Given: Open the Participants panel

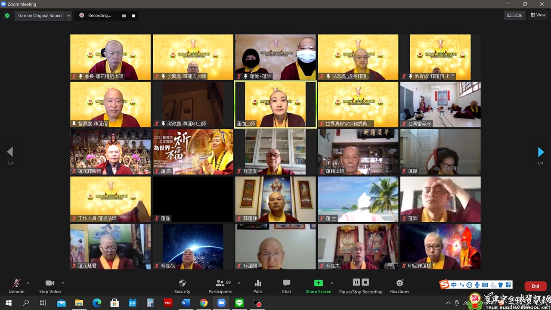Looking at the screenshot, I should 220,283.
